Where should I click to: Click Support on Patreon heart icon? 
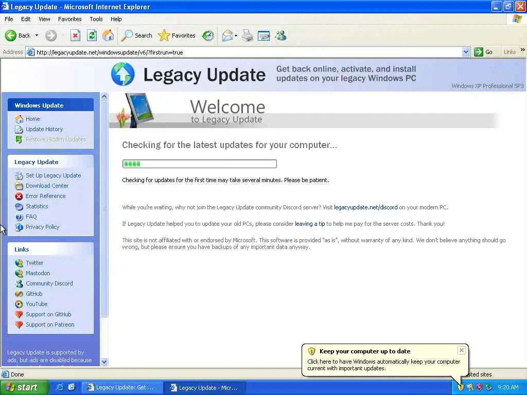19,325
